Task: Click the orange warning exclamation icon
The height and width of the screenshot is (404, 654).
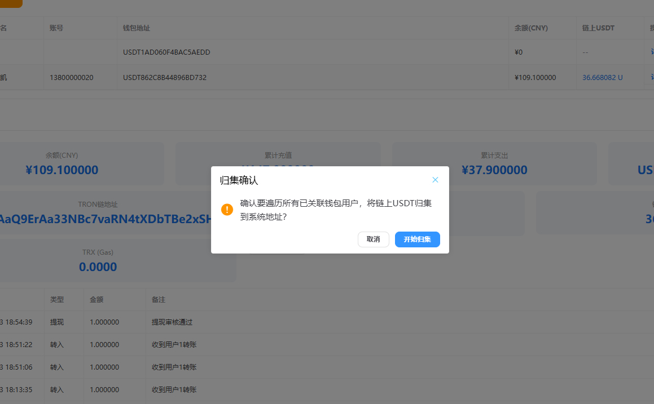Action: 227,210
